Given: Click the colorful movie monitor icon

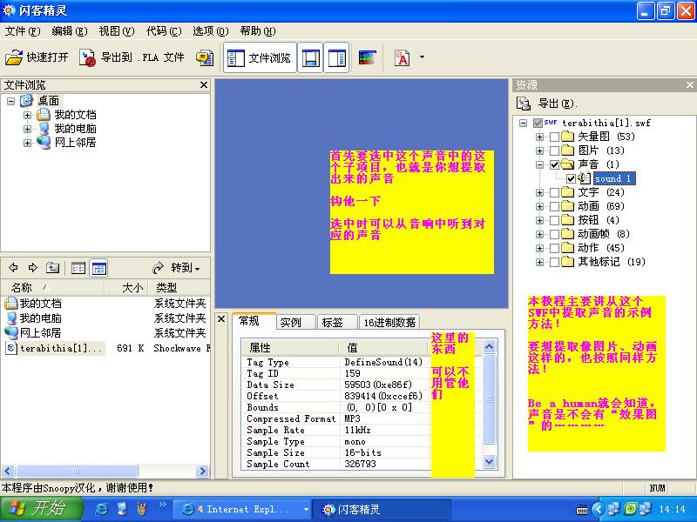Looking at the screenshot, I should tap(367, 57).
